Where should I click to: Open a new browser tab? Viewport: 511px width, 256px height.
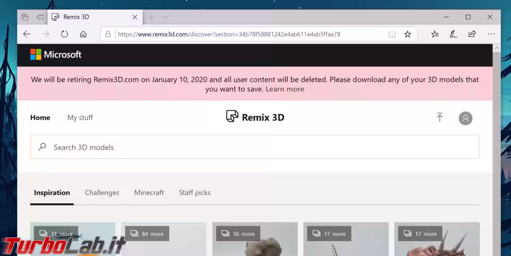click(151, 17)
